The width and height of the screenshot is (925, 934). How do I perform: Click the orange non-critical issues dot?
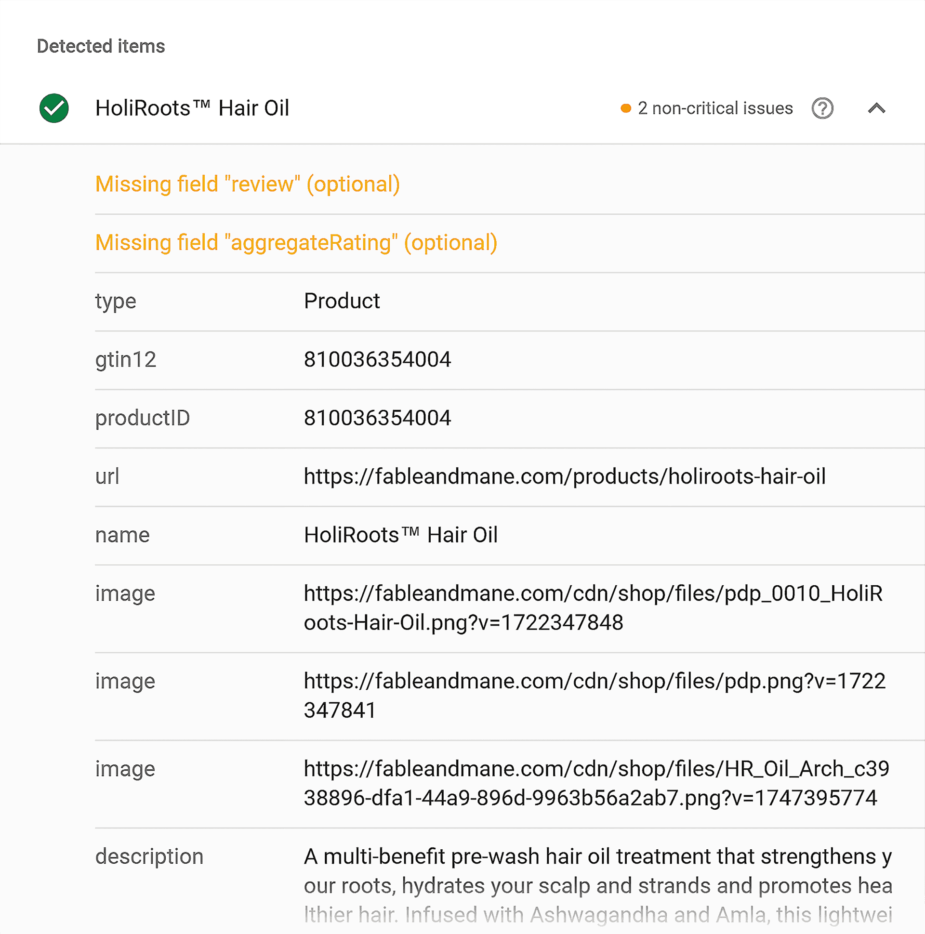[625, 108]
